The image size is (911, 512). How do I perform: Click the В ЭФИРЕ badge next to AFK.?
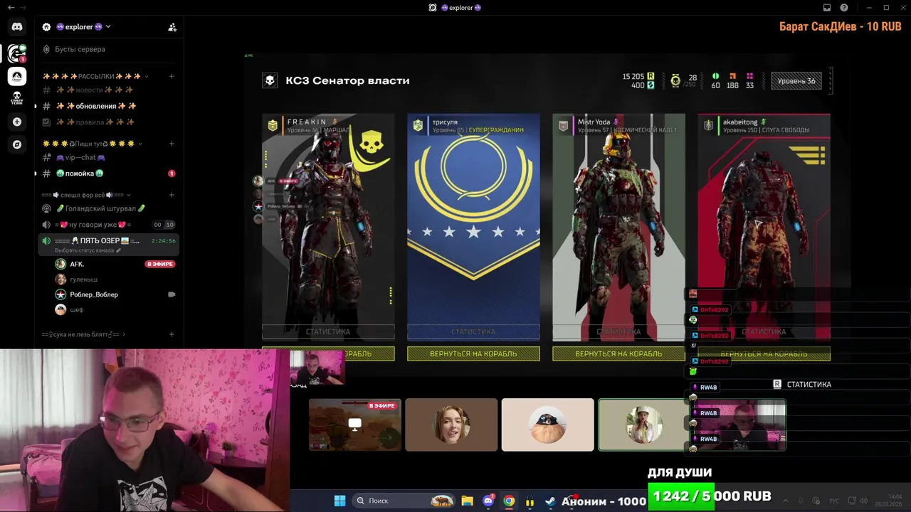pos(160,264)
